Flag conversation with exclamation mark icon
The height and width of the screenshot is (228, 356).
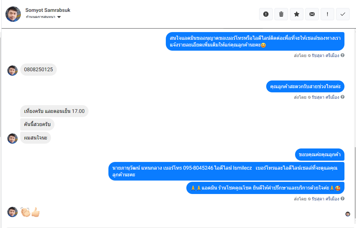(x=327, y=14)
